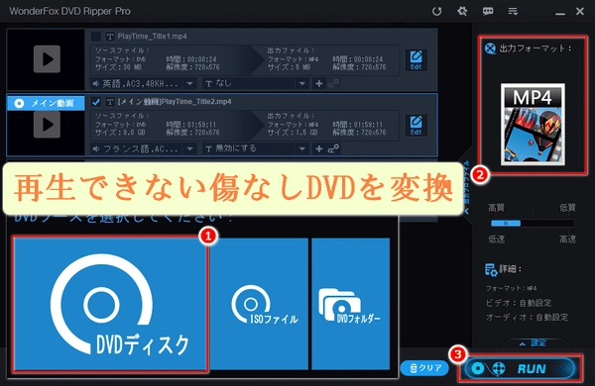Add subtitle plus icon for Title2 row
595x386 pixels.
point(319,148)
